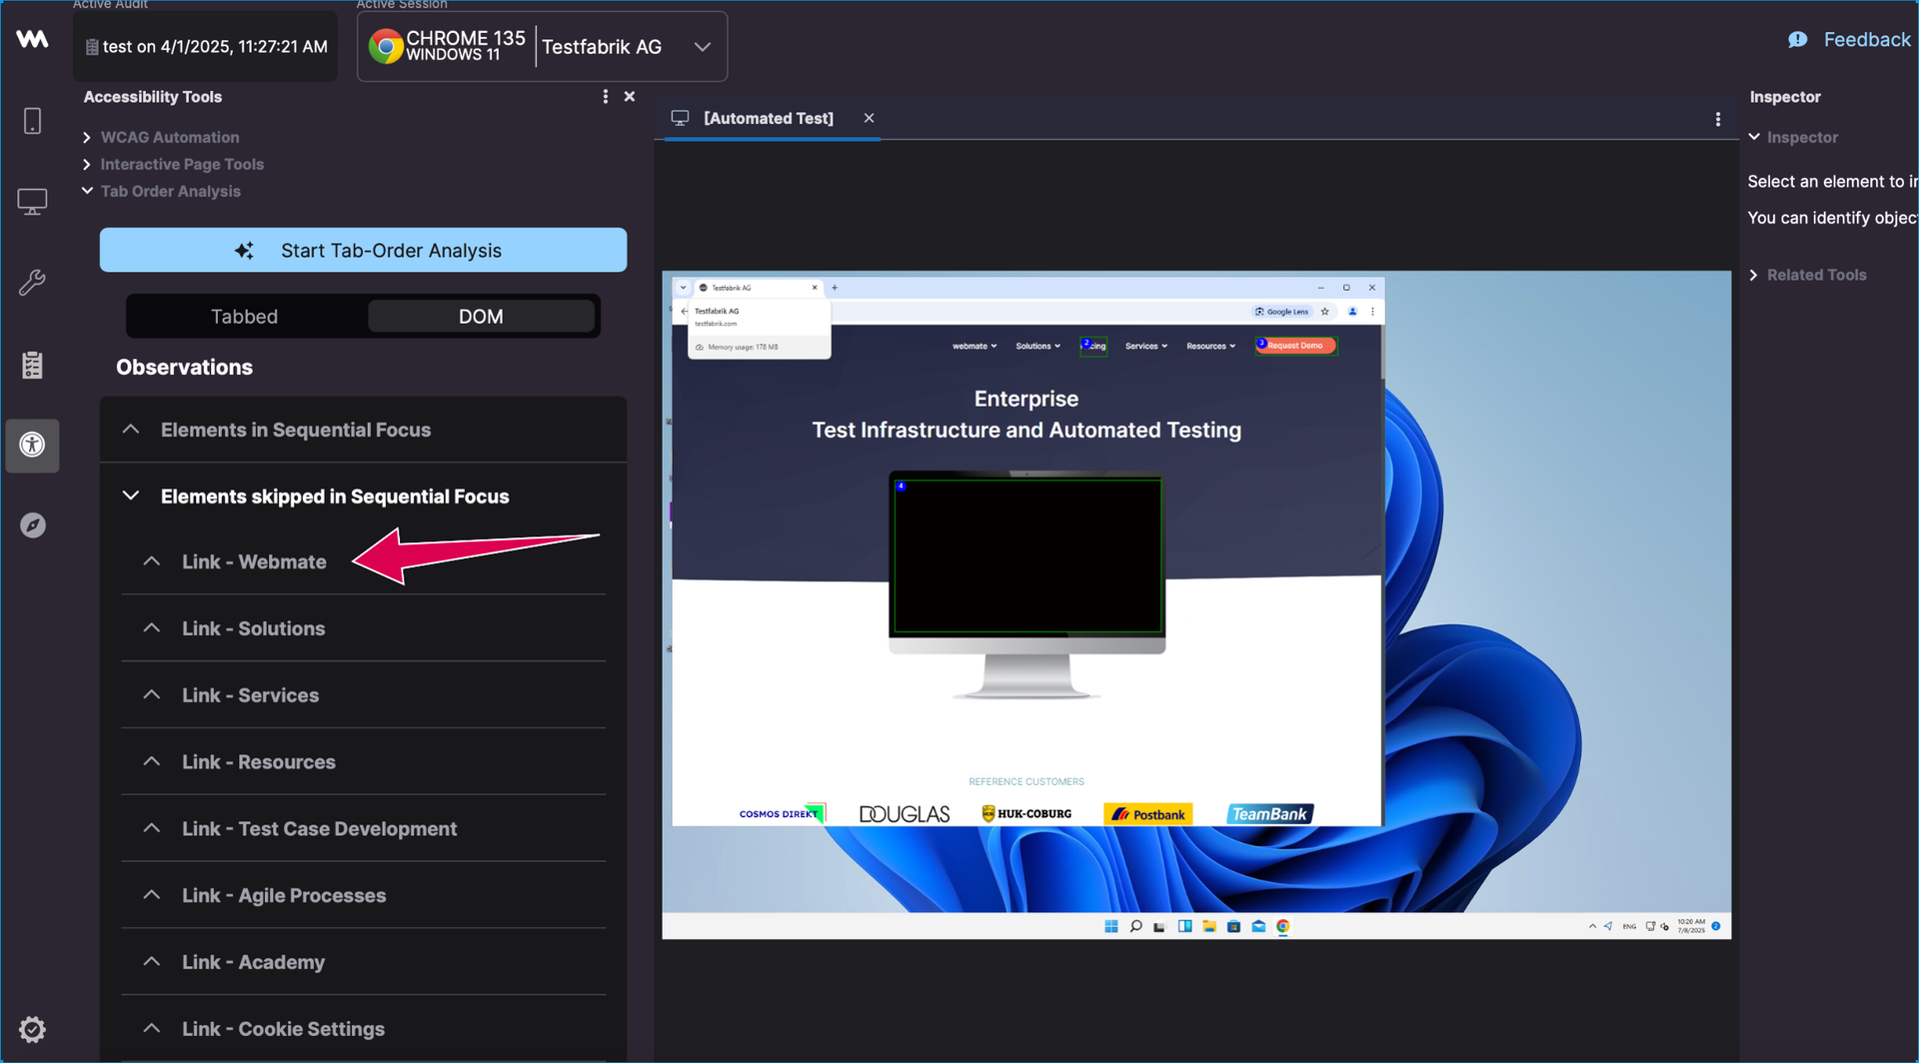The width and height of the screenshot is (1919, 1063).
Task: Open the desktop monitor sidebar icon
Action: point(32,202)
